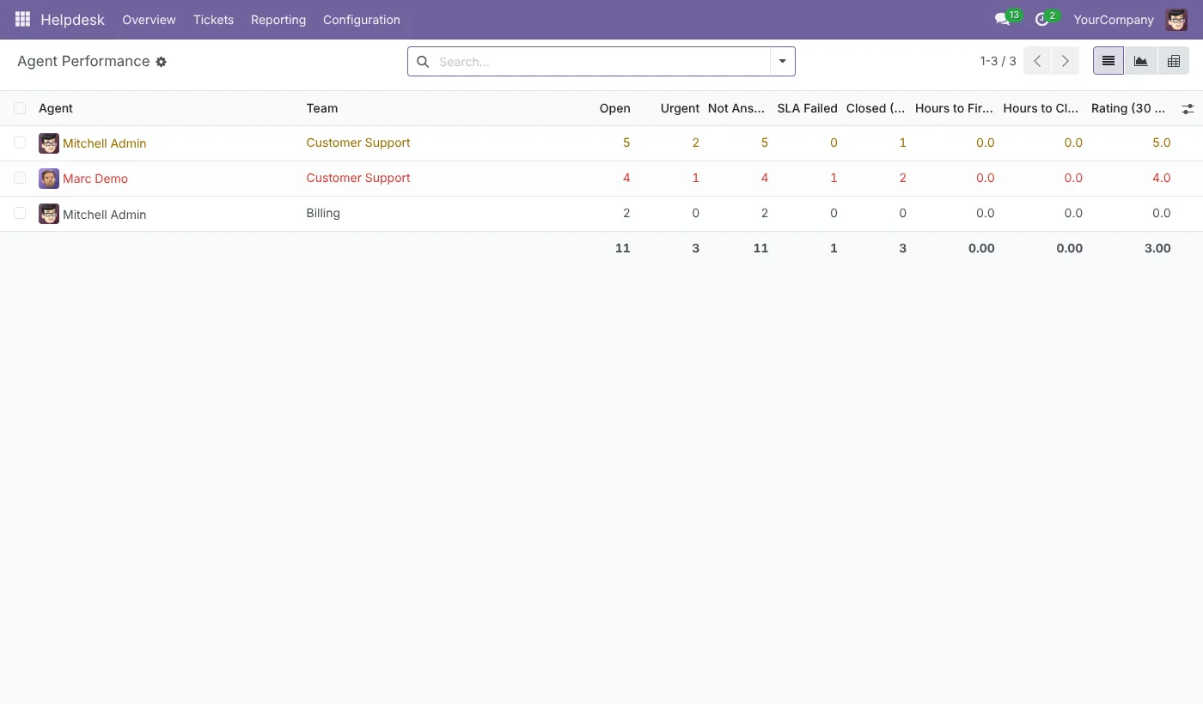Select the Mitchell Admin Customer Support row checkbox
1203x704 pixels.
[x=20, y=143]
